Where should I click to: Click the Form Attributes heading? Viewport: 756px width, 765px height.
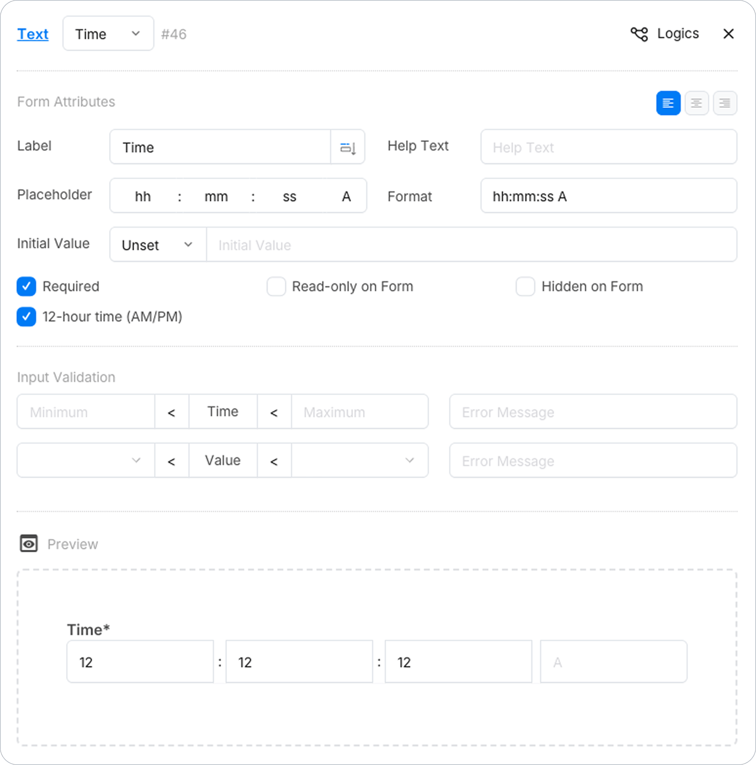(x=66, y=102)
